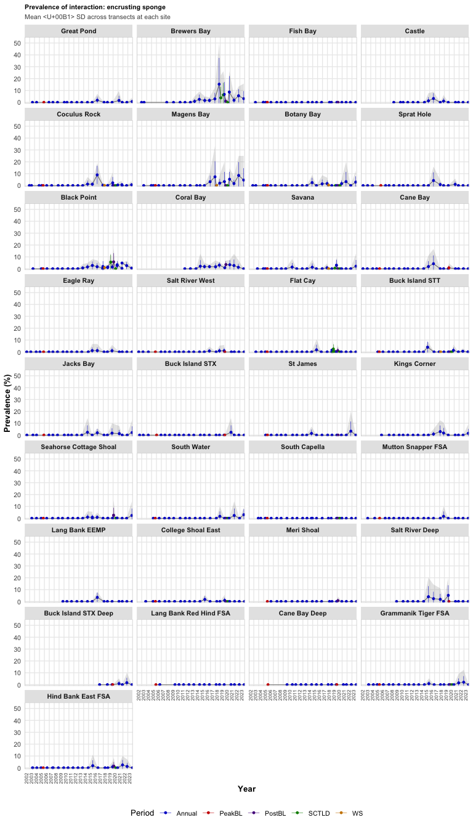Click the Seahorse Cottage Shoal header

pos(79,447)
